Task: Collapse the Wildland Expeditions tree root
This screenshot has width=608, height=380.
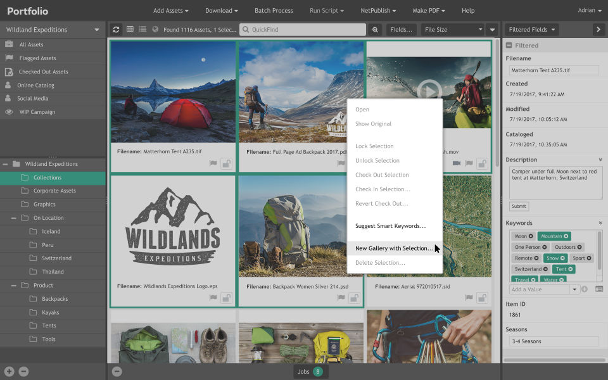Action: (x=6, y=164)
